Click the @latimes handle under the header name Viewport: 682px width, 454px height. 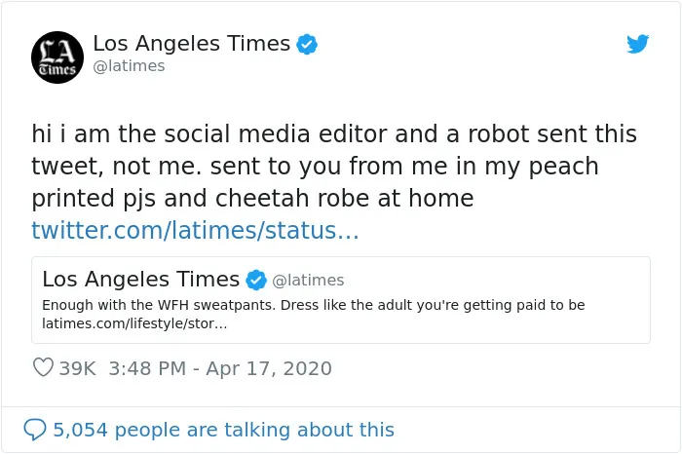130,66
